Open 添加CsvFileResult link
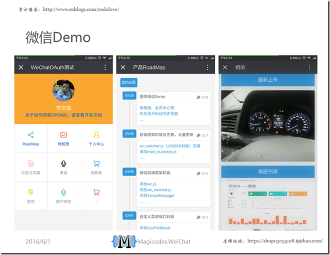This screenshot has height=255, width=330. 155,228
